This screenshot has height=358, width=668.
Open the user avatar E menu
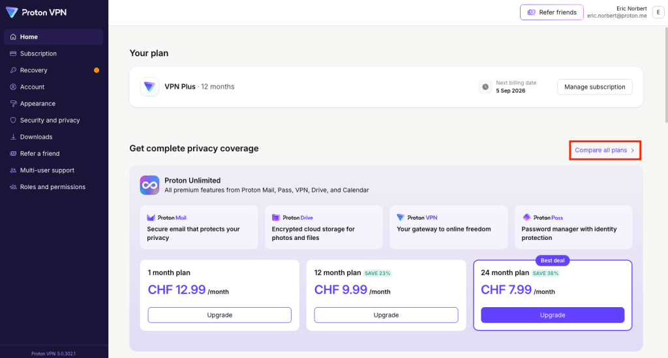point(658,12)
